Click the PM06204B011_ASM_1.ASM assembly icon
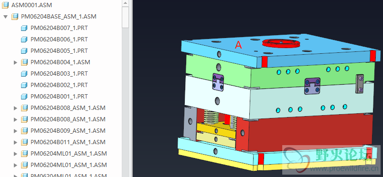This screenshot has height=177, width=383. point(24,142)
